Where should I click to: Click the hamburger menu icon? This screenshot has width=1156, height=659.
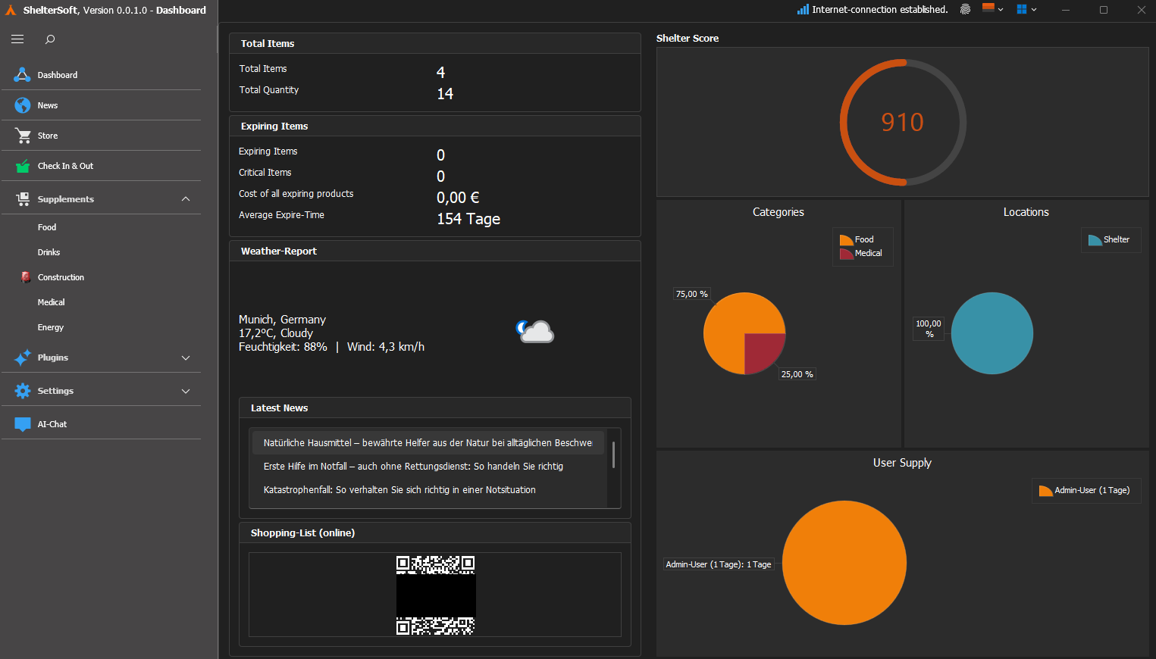click(17, 39)
